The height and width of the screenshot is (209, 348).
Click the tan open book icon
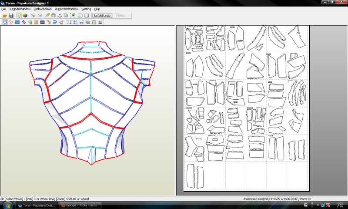pyautogui.click(x=36, y=22)
